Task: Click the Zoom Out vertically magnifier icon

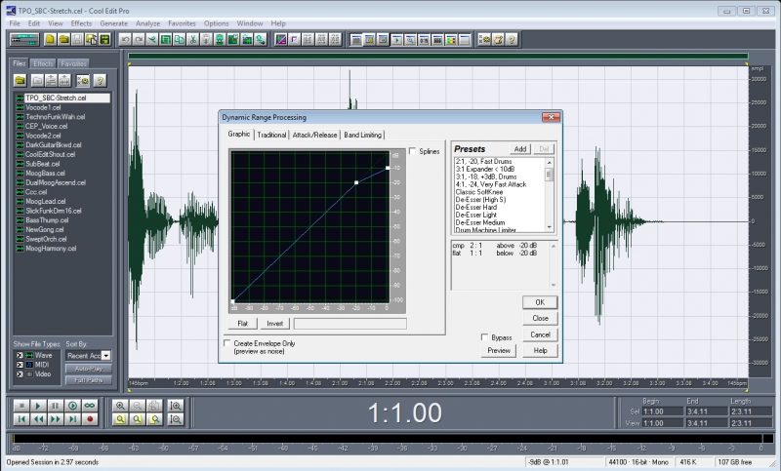Action: click(x=176, y=419)
